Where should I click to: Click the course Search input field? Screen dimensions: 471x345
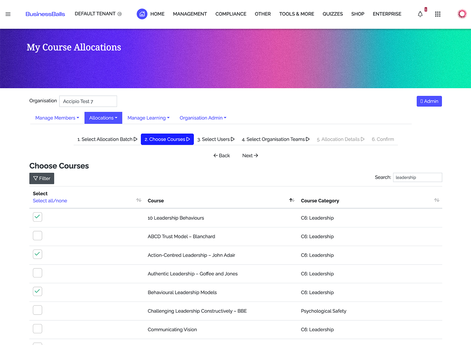point(417,177)
